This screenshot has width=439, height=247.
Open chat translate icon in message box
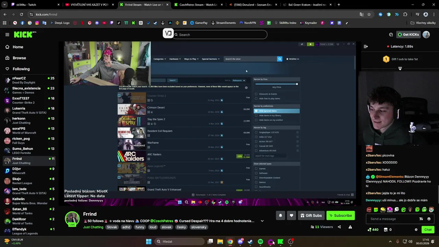click(x=421, y=219)
